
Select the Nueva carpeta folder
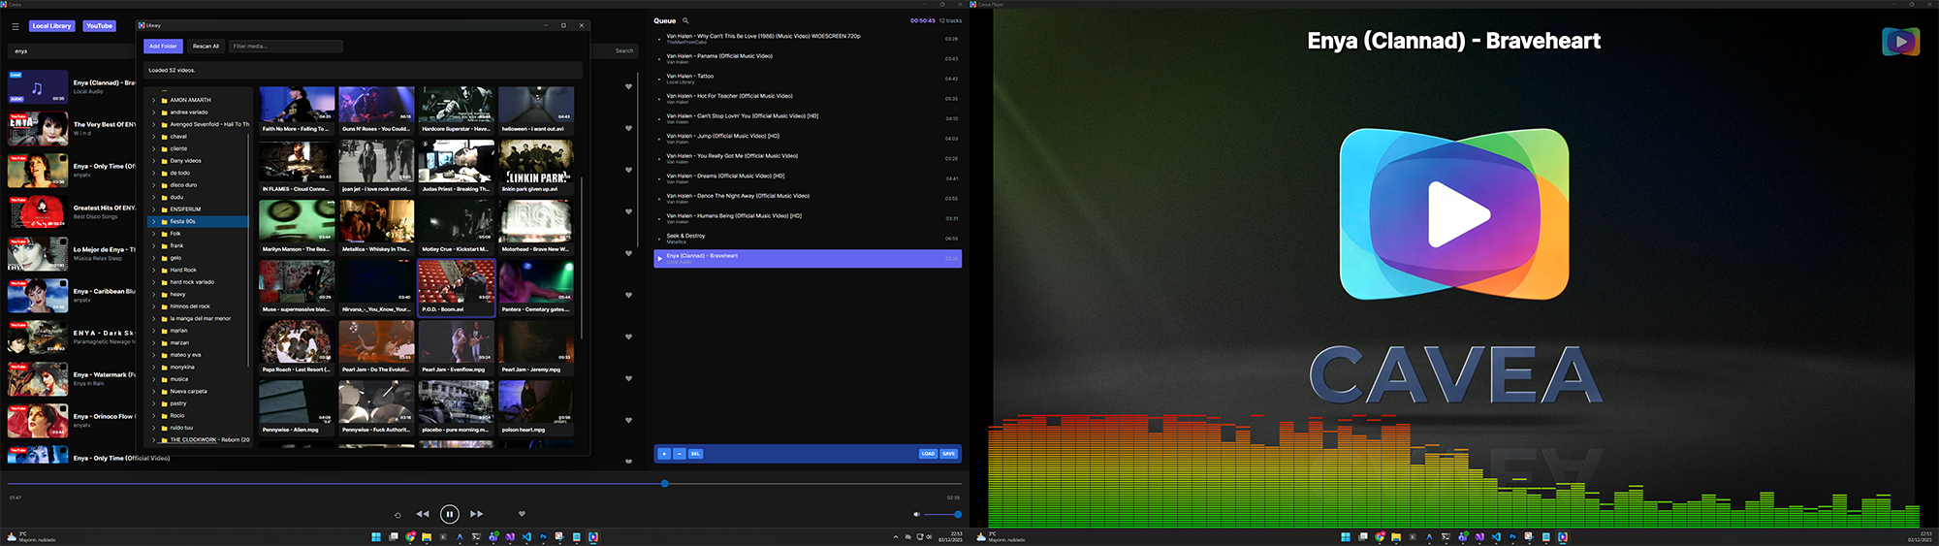tap(198, 391)
